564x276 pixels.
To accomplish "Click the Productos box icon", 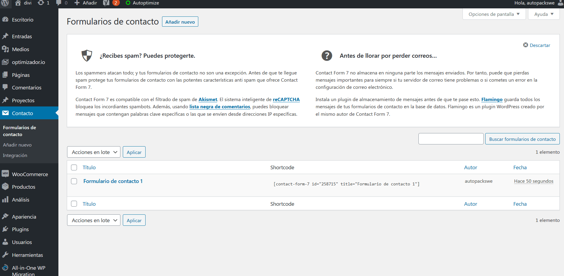I will [x=5, y=187].
